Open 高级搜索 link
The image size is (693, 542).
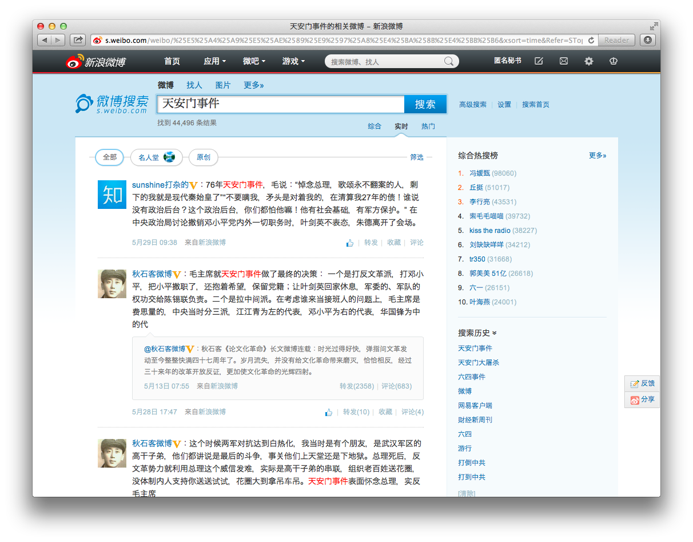[473, 105]
